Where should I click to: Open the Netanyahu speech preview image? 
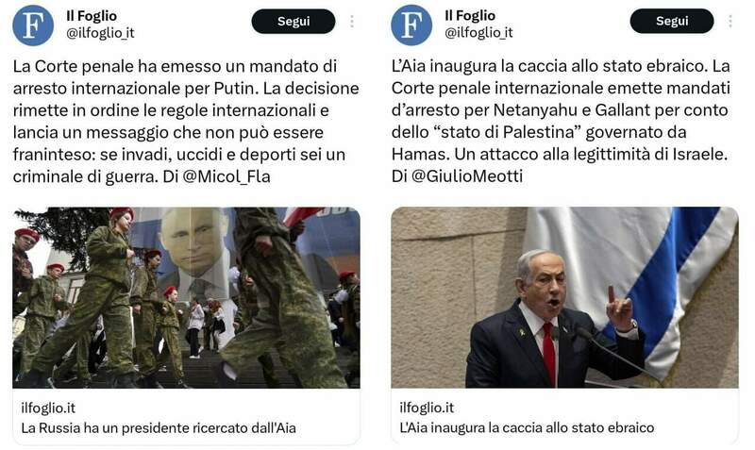coord(564,297)
